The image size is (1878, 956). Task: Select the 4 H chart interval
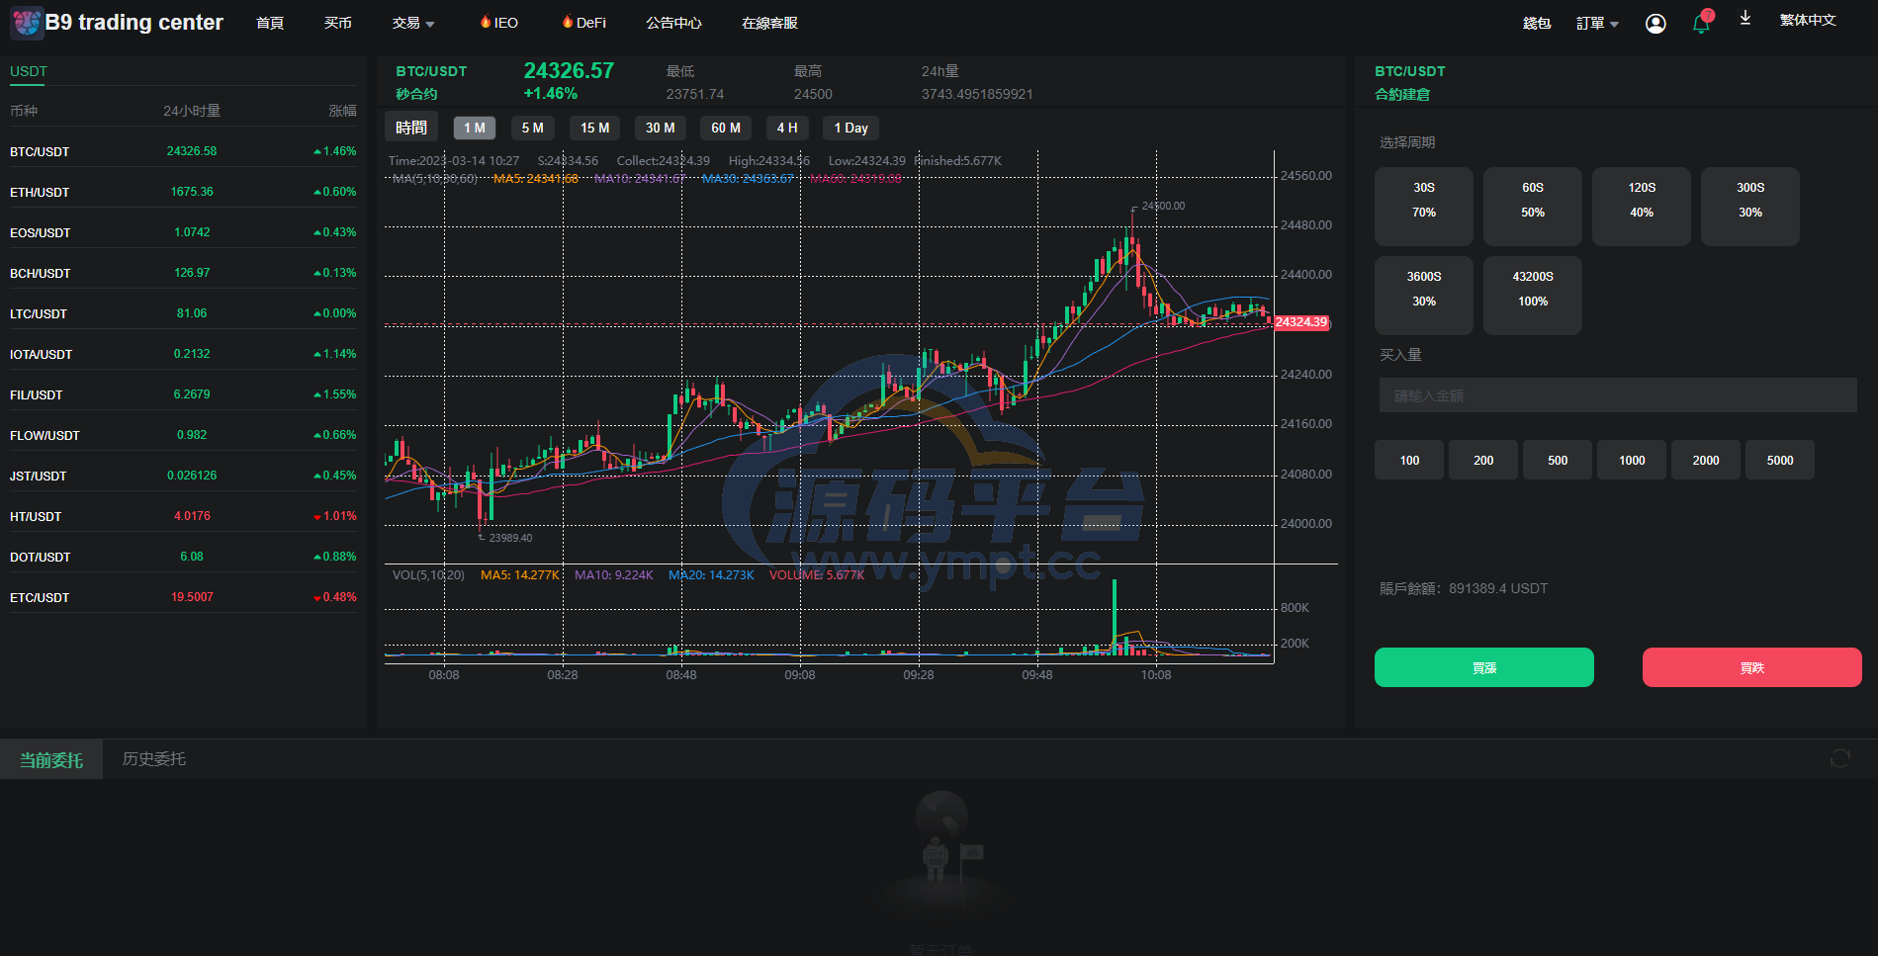(787, 128)
